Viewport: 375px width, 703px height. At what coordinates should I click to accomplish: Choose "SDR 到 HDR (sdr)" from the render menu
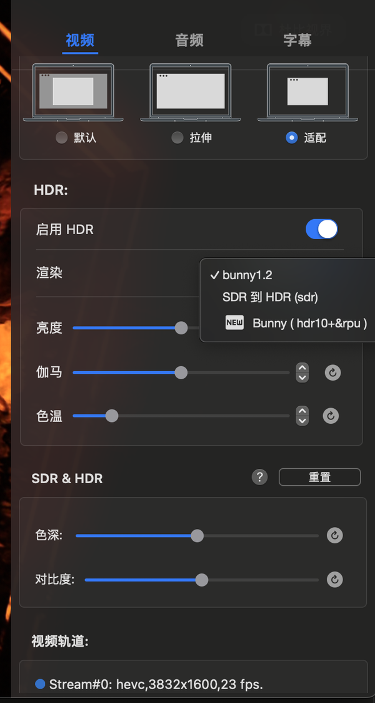click(x=270, y=297)
